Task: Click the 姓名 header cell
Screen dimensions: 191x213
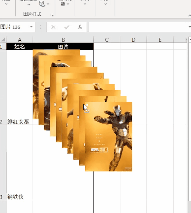Action: coord(20,46)
